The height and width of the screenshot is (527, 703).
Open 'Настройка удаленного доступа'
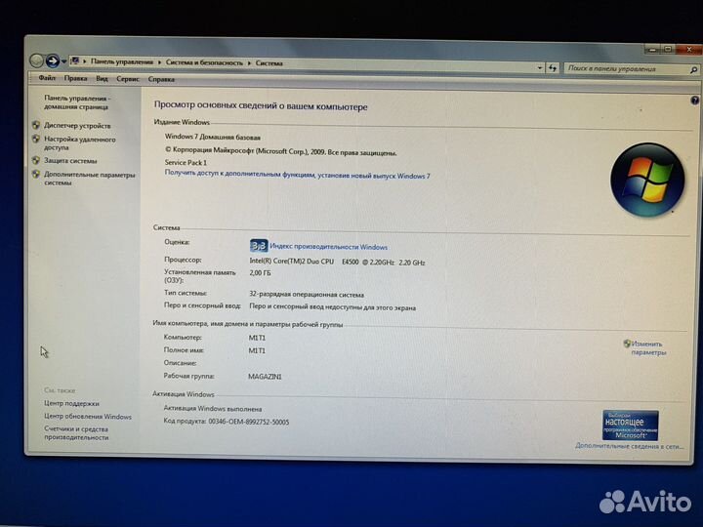point(79,143)
